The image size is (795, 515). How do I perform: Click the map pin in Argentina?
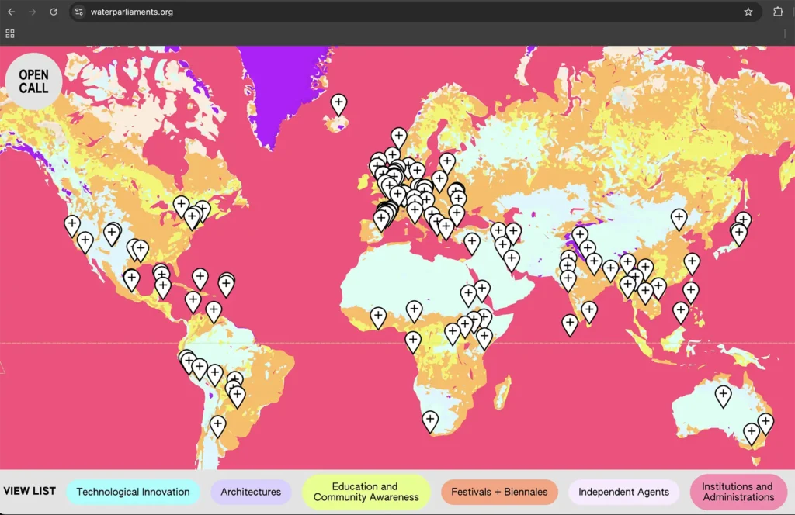point(218,425)
